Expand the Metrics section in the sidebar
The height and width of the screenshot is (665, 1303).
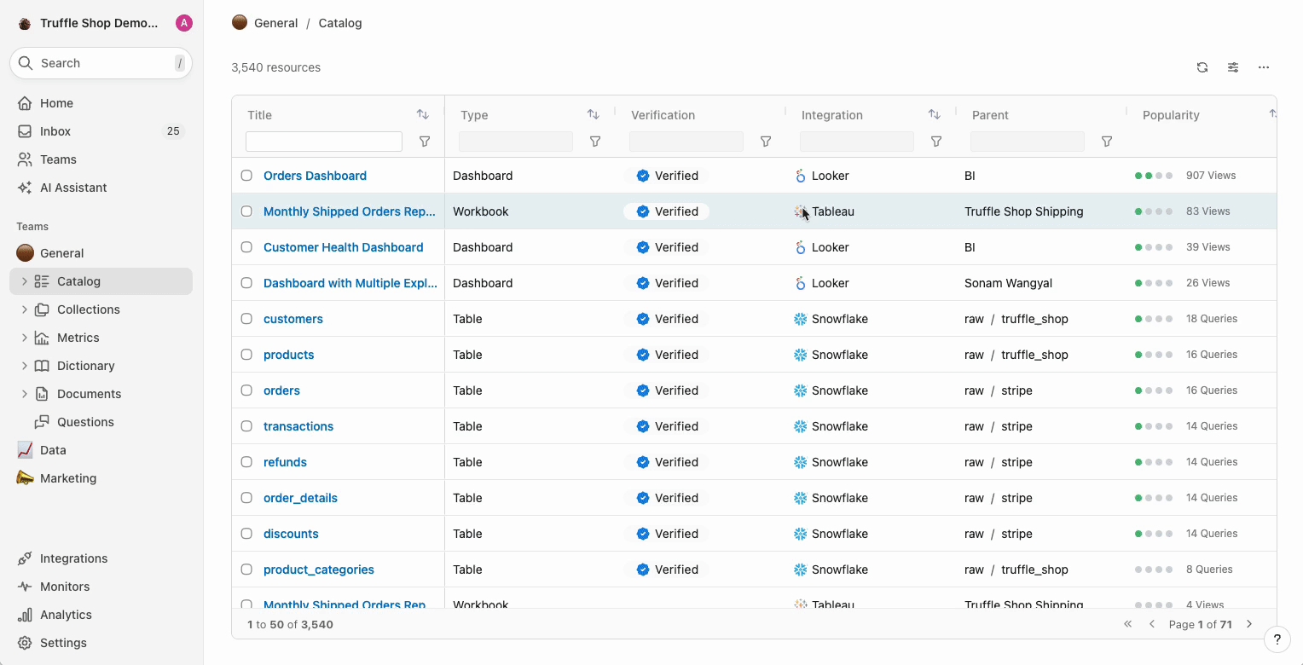pos(24,338)
